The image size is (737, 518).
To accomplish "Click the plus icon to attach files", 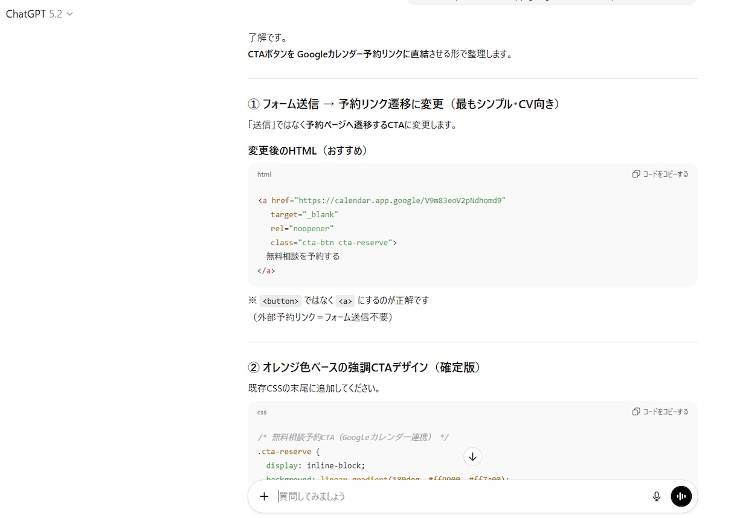I will coord(264,496).
